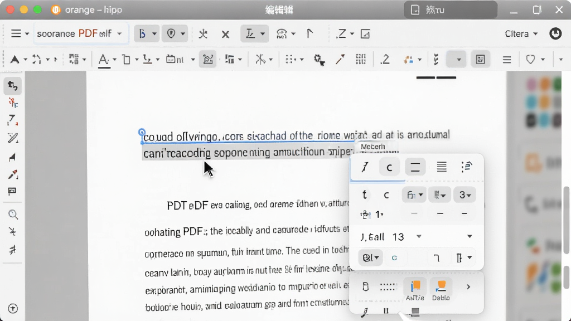
Task: Click the grid table icon in second toolbar
Action: point(361,59)
